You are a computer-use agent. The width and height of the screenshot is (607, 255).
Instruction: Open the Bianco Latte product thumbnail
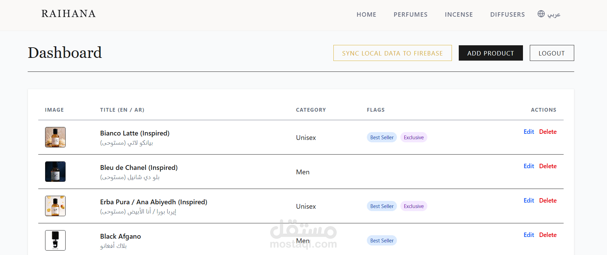pos(55,137)
